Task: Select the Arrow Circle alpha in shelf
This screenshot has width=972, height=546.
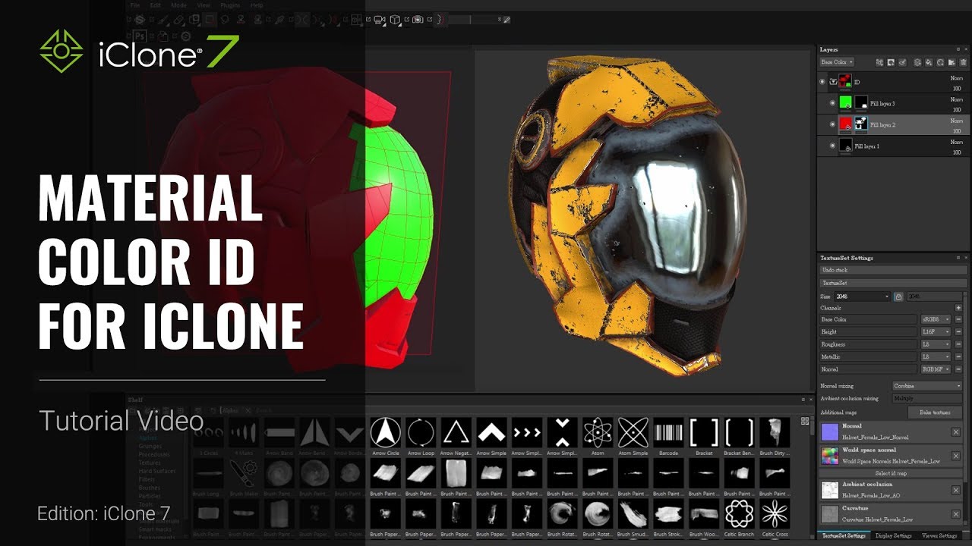Action: [x=386, y=433]
